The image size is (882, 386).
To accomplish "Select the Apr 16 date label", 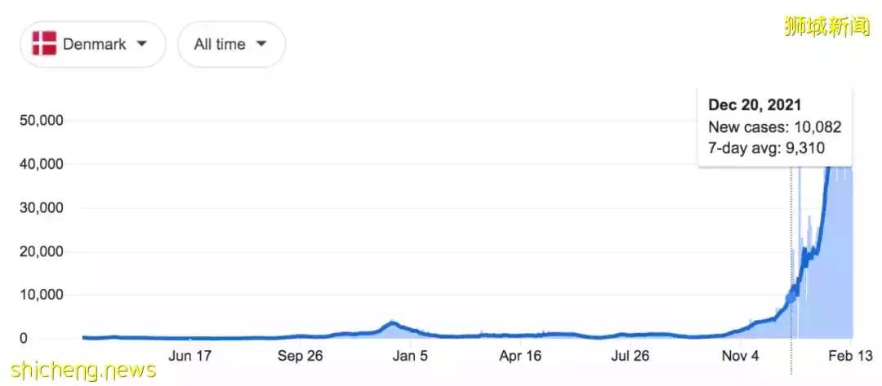I will click(520, 356).
